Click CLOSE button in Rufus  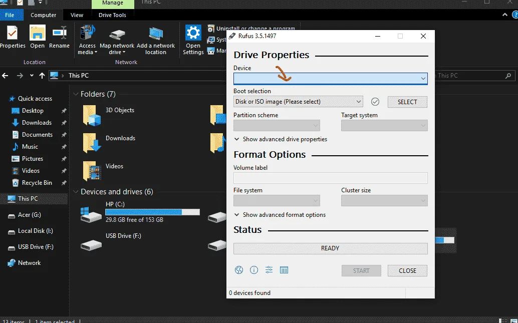click(x=407, y=271)
